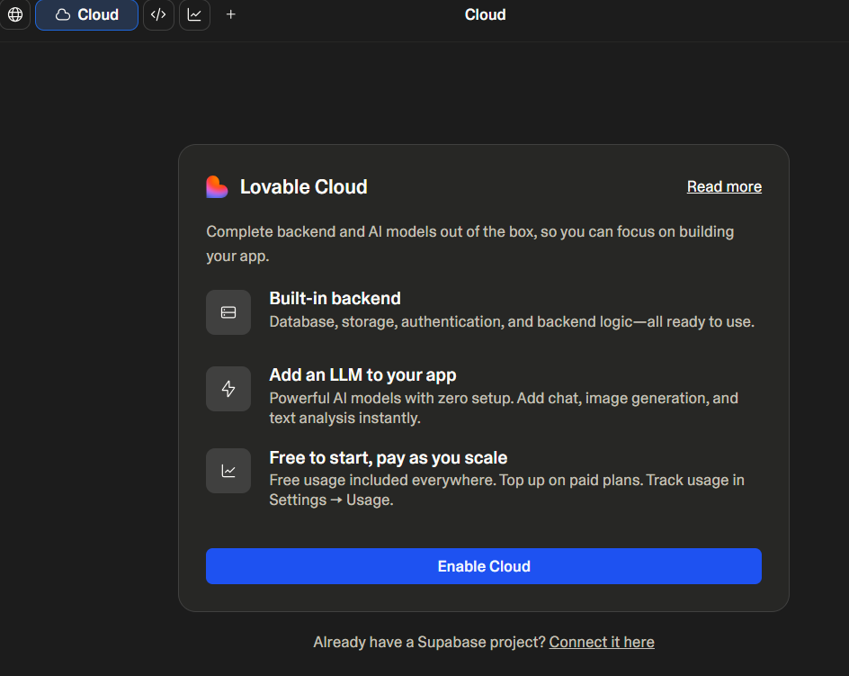This screenshot has height=676, width=849.
Task: Open the analytics chart icon in toolbar
Action: (x=194, y=14)
